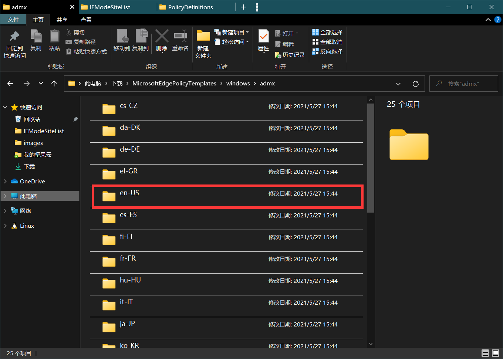Switch to large icons view in status bar
This screenshot has width=503, height=359.
pos(496,353)
